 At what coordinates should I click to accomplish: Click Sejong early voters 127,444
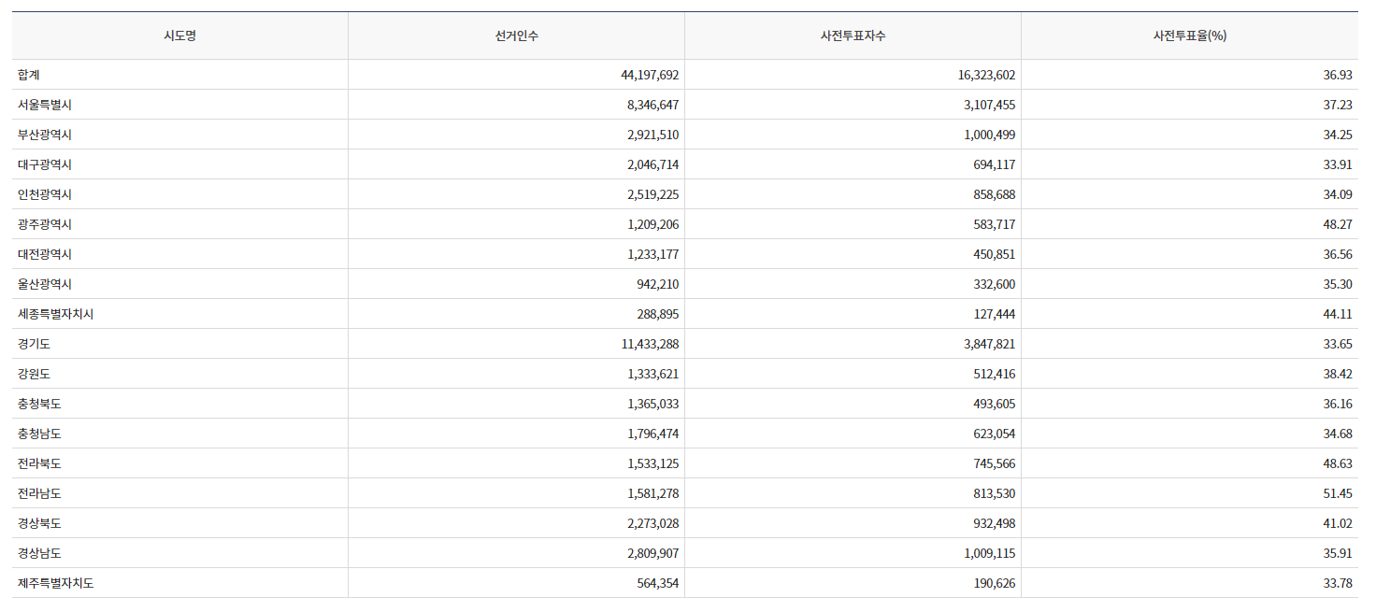[995, 314]
